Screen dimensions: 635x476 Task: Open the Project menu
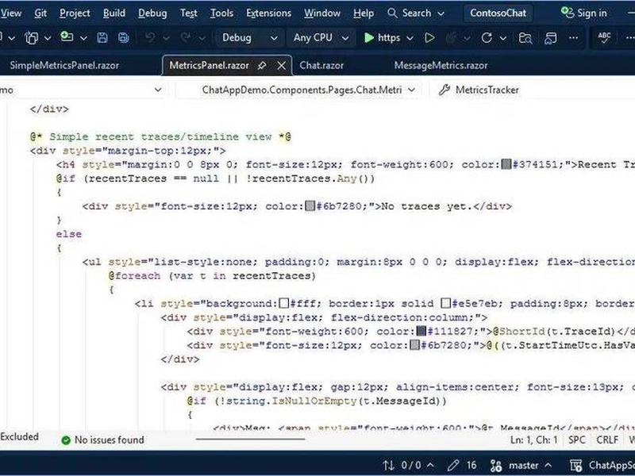pyautogui.click(x=75, y=13)
